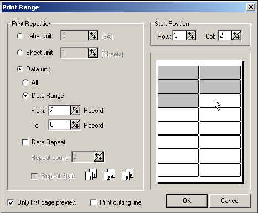Image resolution: width=258 pixels, height=213 pixels.
Task: Select the bottom-left label cell in preview
Action: click(178, 170)
